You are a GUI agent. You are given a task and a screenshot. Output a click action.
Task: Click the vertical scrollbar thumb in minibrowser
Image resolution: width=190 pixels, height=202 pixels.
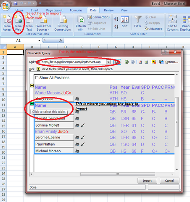pyautogui.click(x=177, y=122)
